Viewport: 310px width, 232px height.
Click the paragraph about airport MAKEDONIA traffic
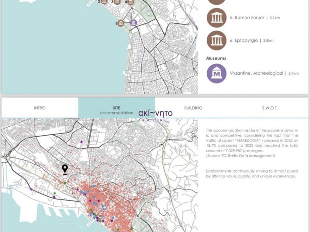[x=252, y=140]
